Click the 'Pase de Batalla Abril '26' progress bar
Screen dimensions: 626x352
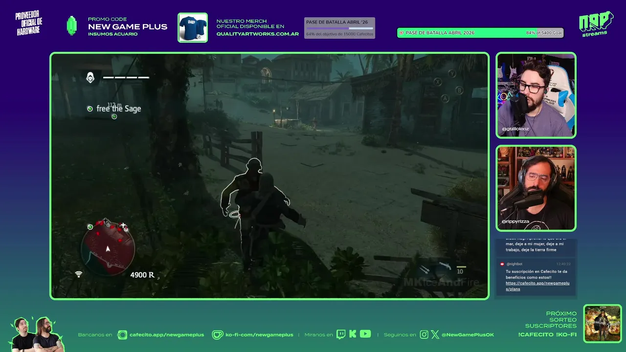point(339,28)
